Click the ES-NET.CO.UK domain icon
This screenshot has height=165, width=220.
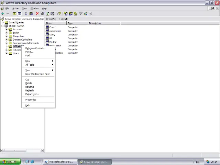(x=6, y=26)
